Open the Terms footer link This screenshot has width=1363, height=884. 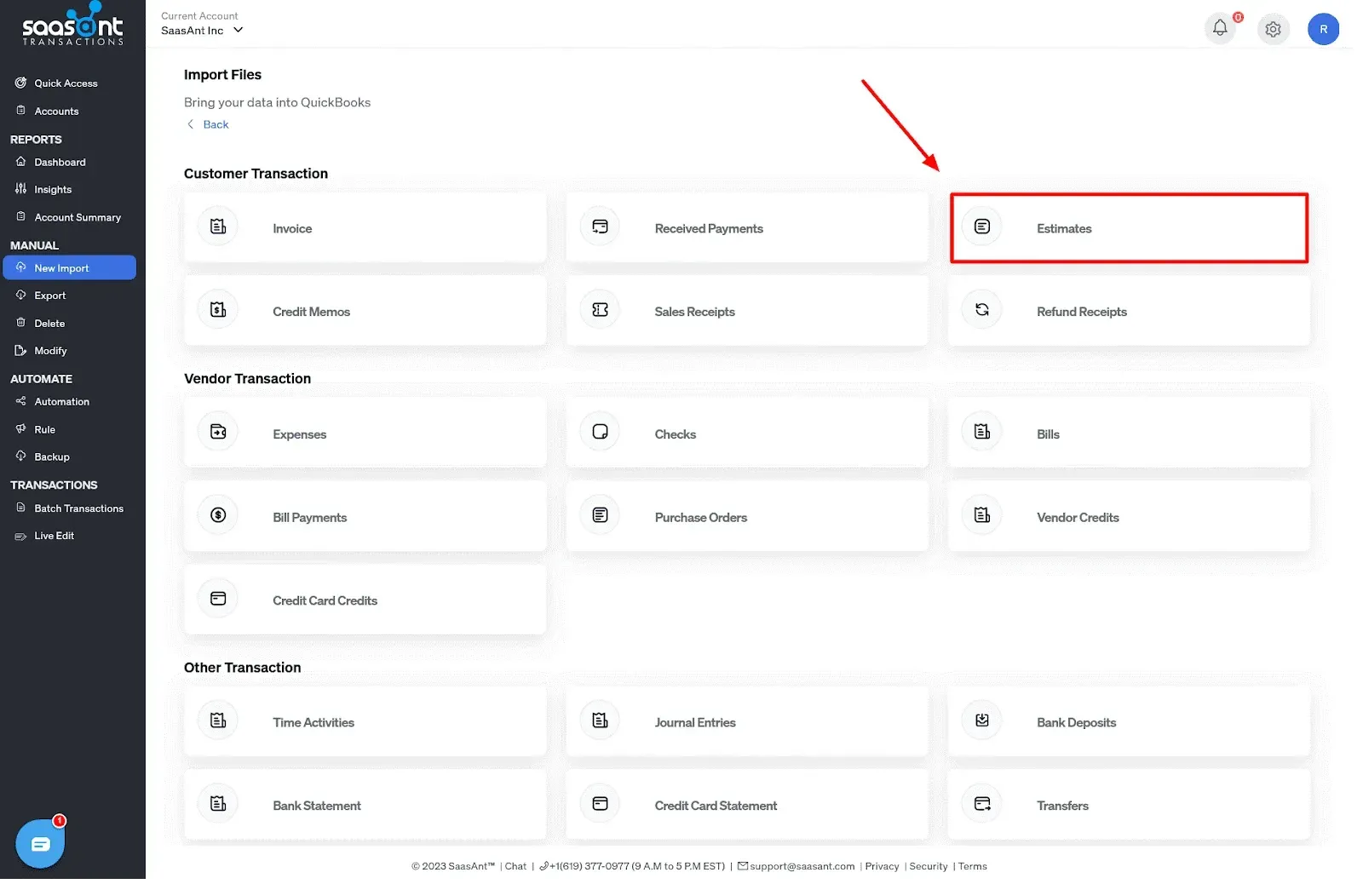(x=972, y=867)
